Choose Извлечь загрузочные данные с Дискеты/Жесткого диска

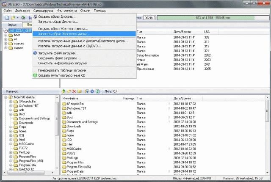(x=84, y=41)
